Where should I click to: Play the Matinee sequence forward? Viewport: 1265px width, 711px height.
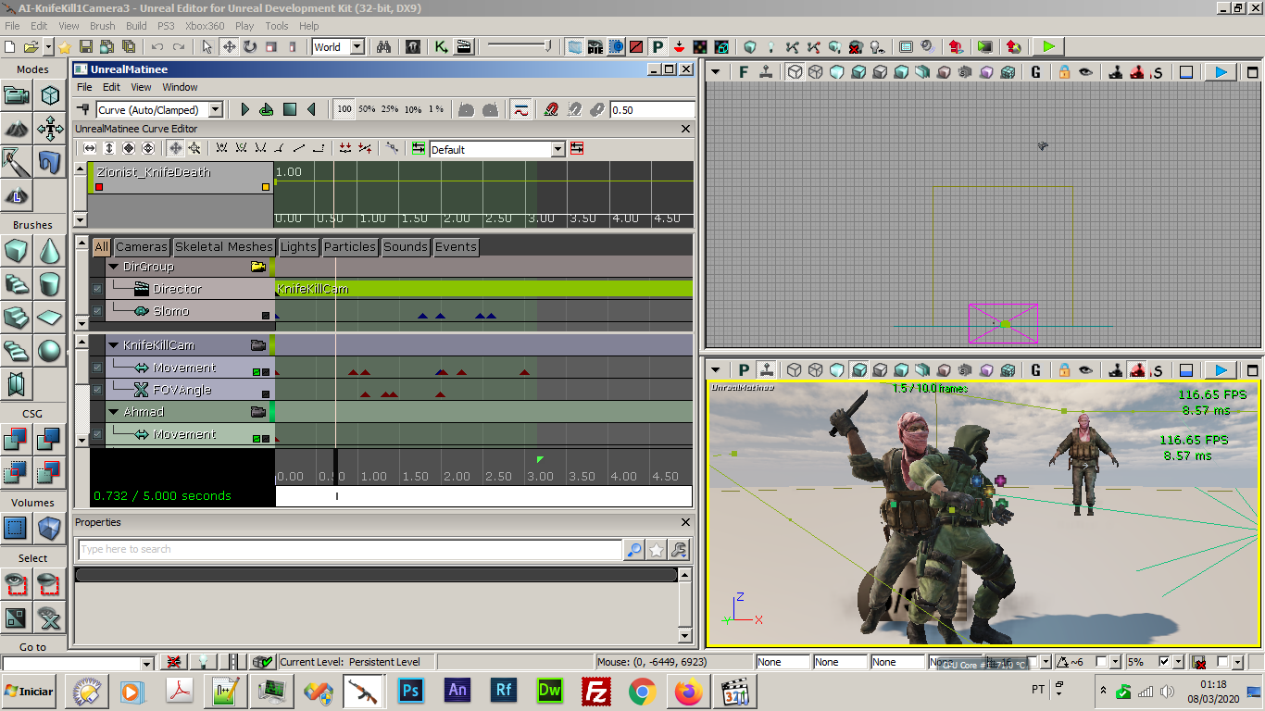[244, 109]
